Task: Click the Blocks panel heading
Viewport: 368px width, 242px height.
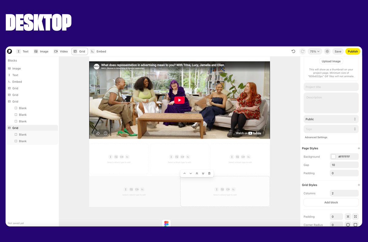Action: (x=12, y=60)
